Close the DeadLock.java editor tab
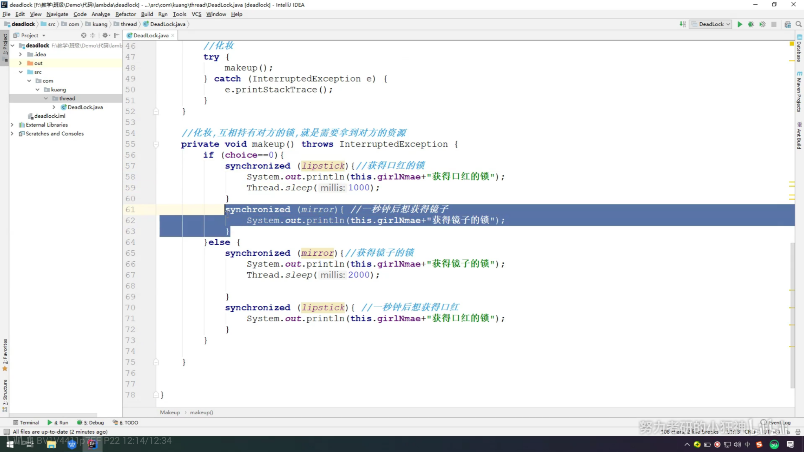 tap(173, 35)
